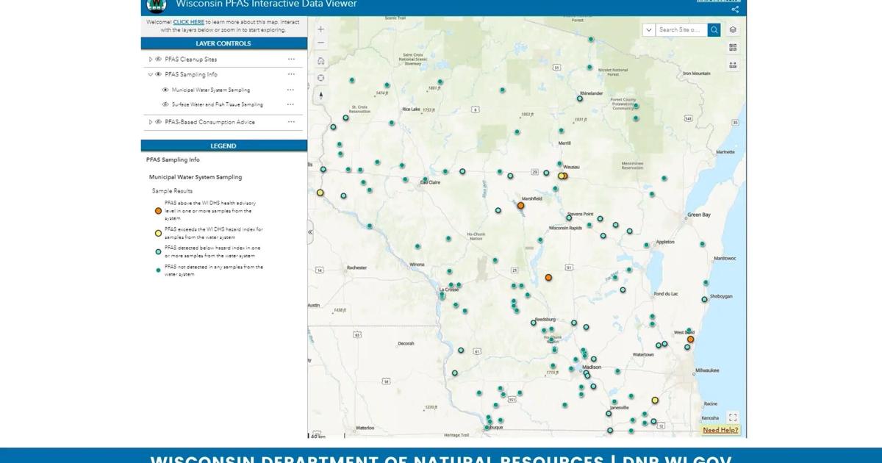Image resolution: width=882 pixels, height=463 pixels.
Task: Click the yellow marker east of Janesville
Action: pyautogui.click(x=655, y=401)
